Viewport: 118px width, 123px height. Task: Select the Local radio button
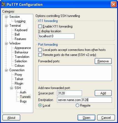click(40, 105)
